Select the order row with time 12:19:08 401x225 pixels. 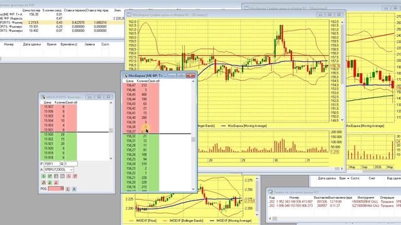coord(335,201)
